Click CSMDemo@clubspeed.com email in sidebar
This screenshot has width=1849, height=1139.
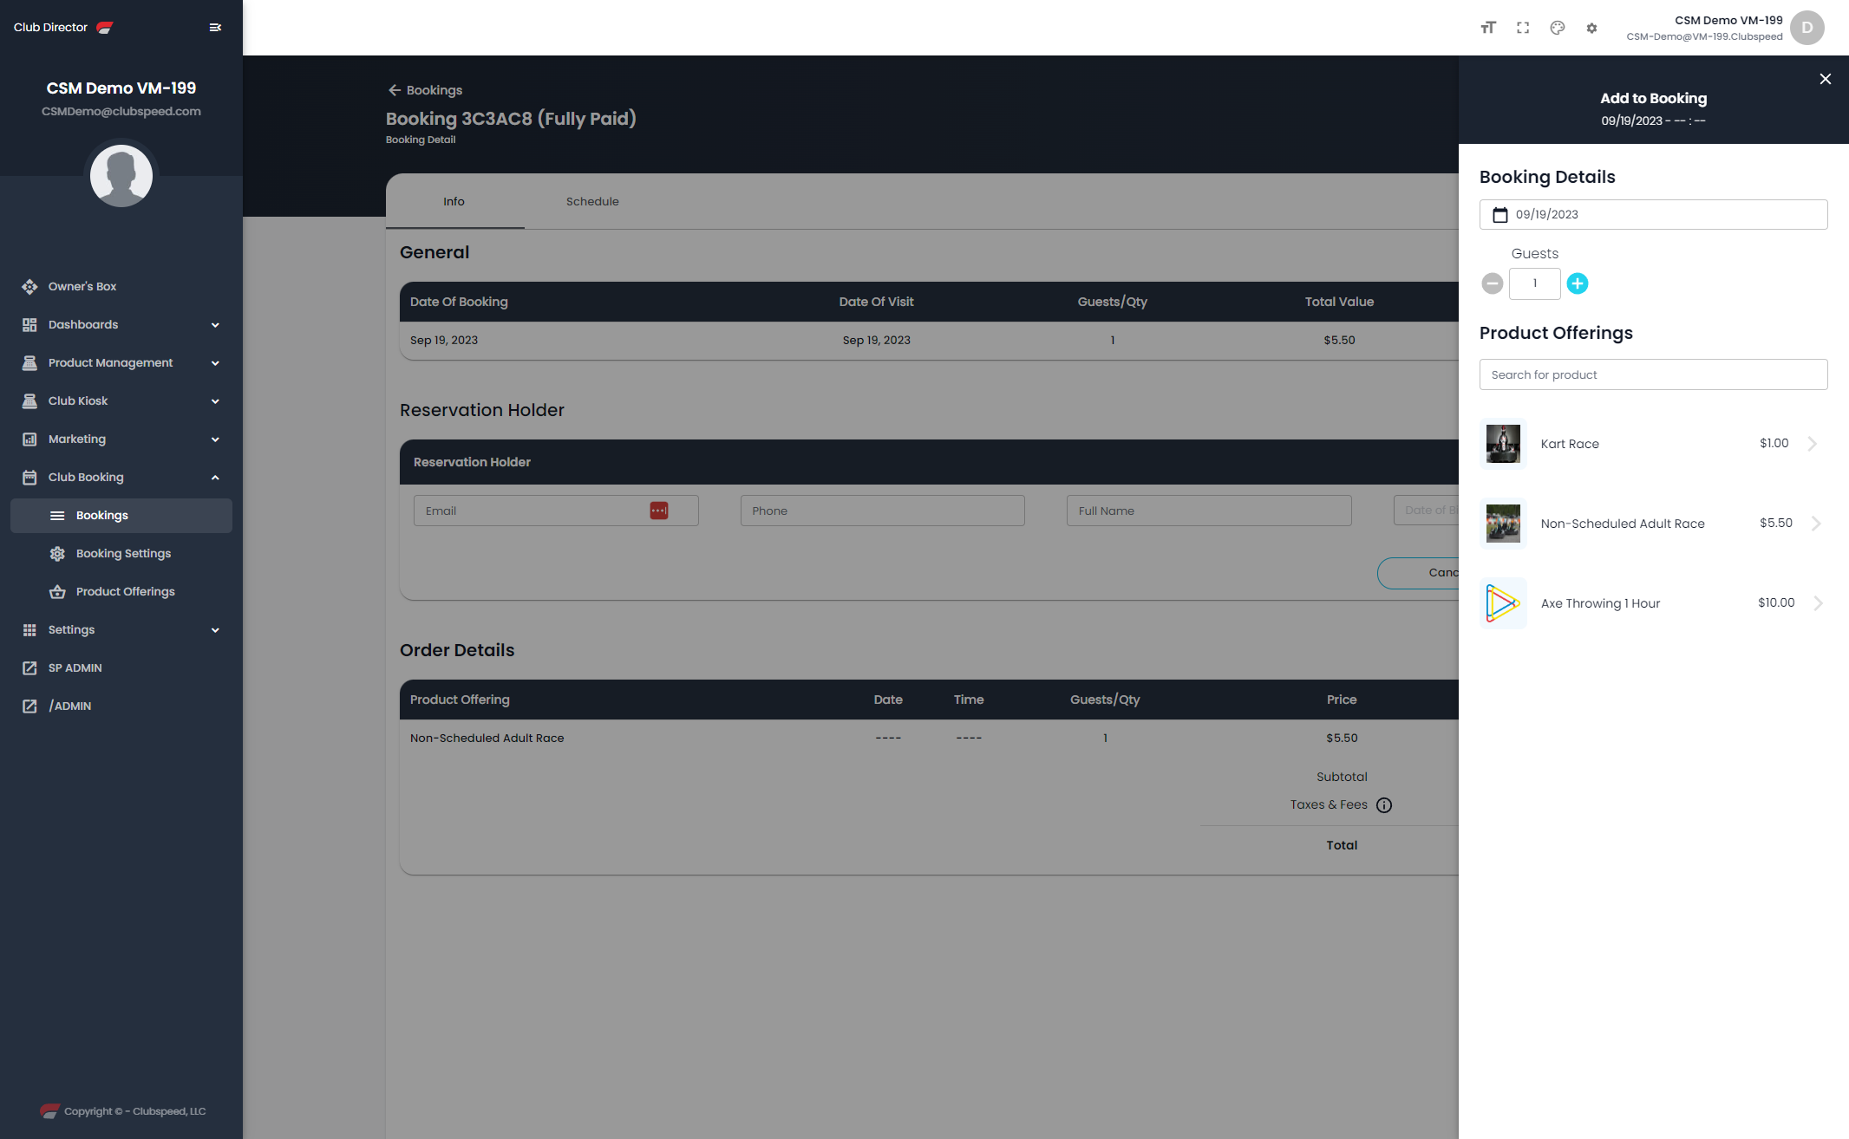pos(121,112)
